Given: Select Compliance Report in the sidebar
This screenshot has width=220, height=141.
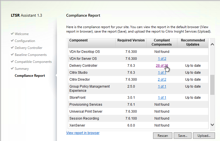Looking at the screenshot, I should (x=30, y=76).
